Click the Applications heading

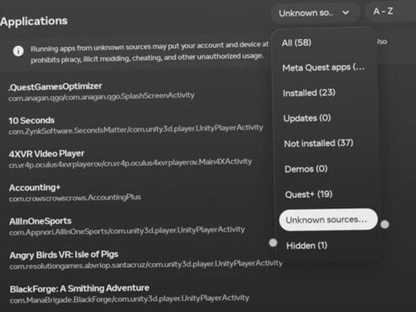pos(34,21)
